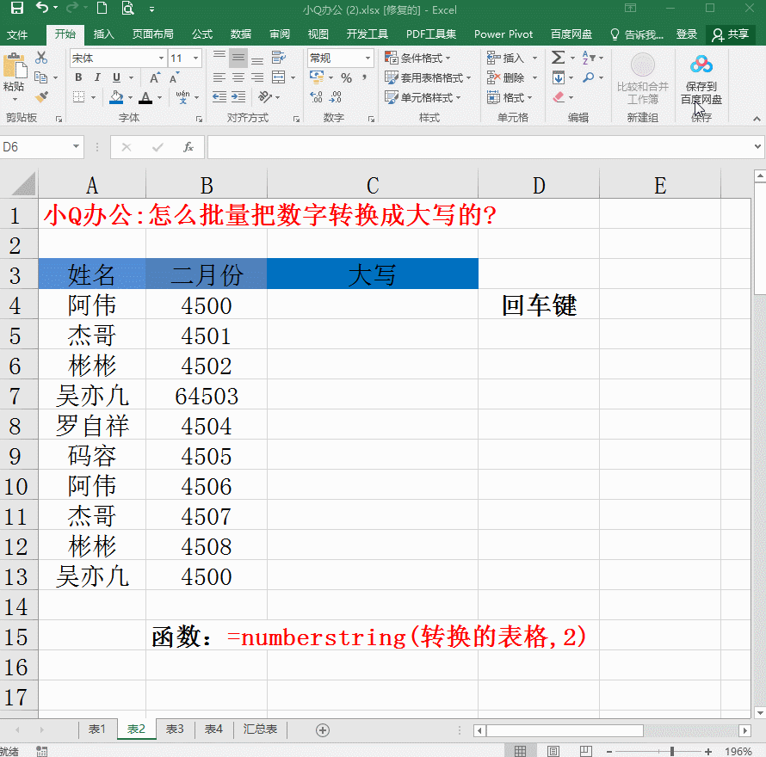Open the number format dropdown

[368, 58]
